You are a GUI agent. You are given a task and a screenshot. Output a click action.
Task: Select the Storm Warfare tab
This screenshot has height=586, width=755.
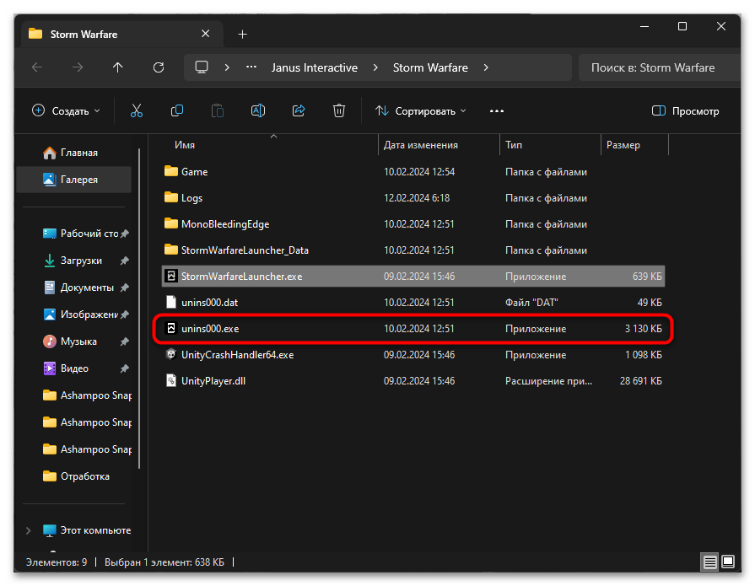pos(121,35)
